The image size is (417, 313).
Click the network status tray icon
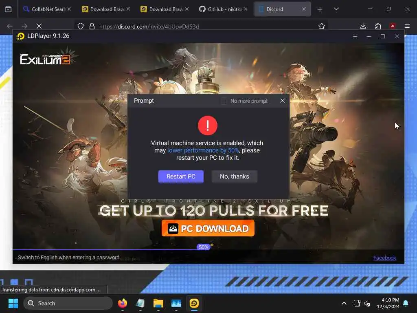[x=357, y=303]
